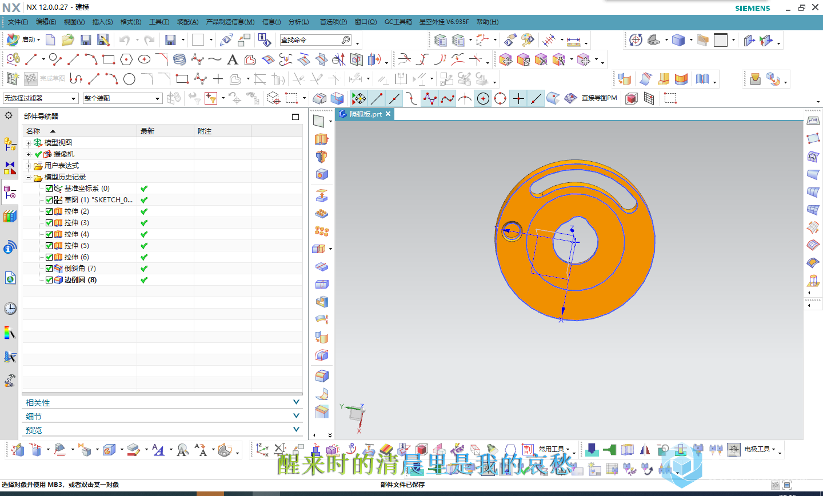The image size is (823, 496).
Task: Open the 插入(S) menu
Action: coord(102,22)
